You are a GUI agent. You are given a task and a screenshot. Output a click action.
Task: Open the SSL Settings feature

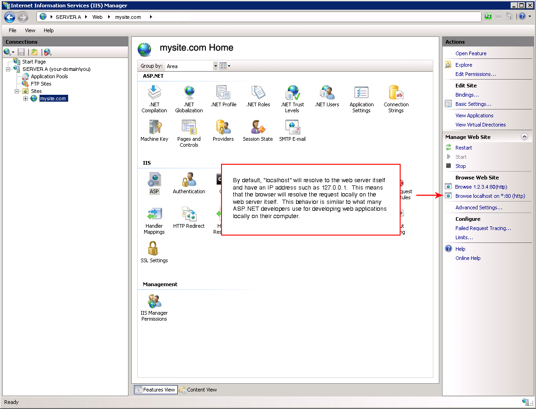coord(154,252)
